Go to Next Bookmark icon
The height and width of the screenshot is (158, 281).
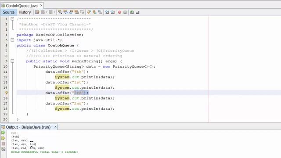(94, 12)
